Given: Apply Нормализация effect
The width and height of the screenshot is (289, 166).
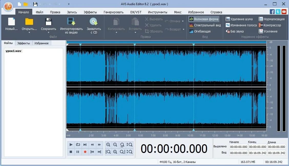Looking at the screenshot, I should pos(272,19).
